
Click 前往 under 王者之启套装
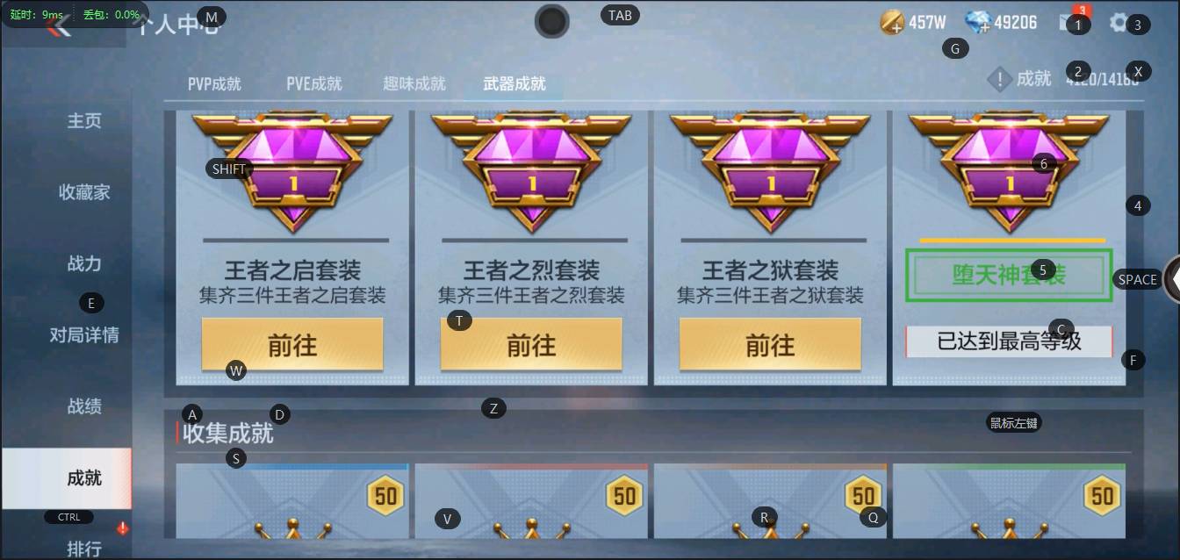click(292, 344)
